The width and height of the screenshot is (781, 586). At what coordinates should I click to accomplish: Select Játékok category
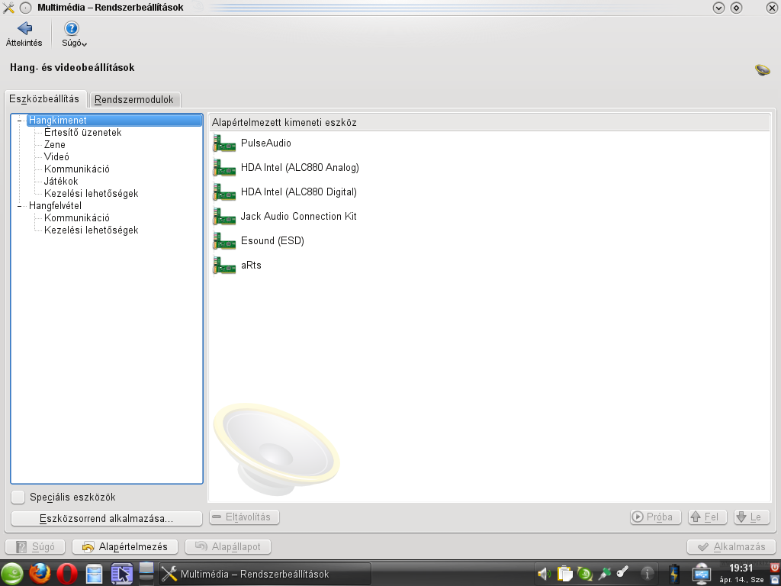(x=61, y=181)
